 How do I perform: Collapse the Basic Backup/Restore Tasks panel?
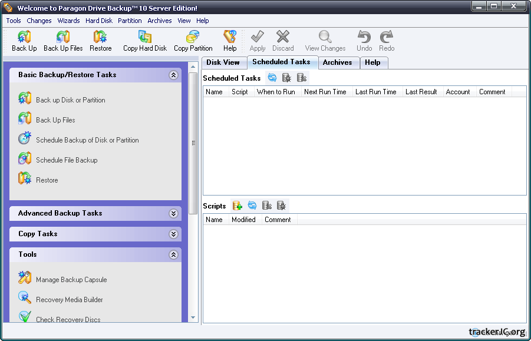(173, 75)
